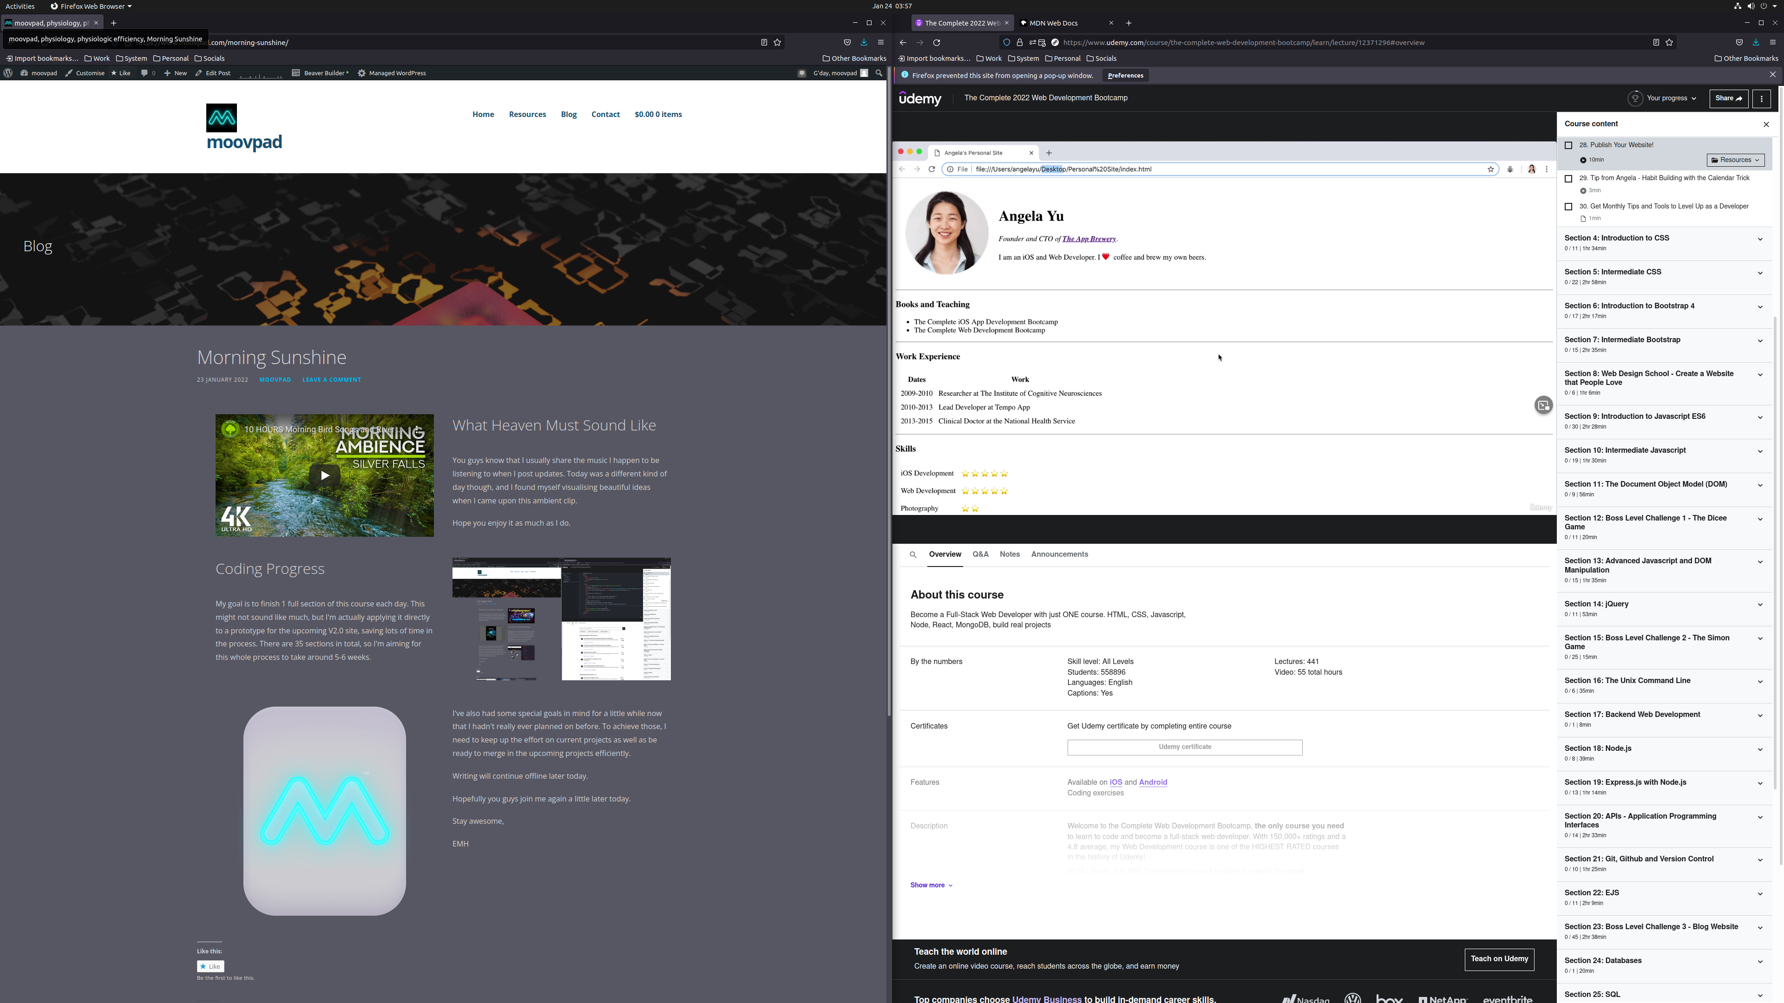Screen dimensions: 1784x1003
Task: Click the Teach on Udemy button
Action: coord(1499,959)
